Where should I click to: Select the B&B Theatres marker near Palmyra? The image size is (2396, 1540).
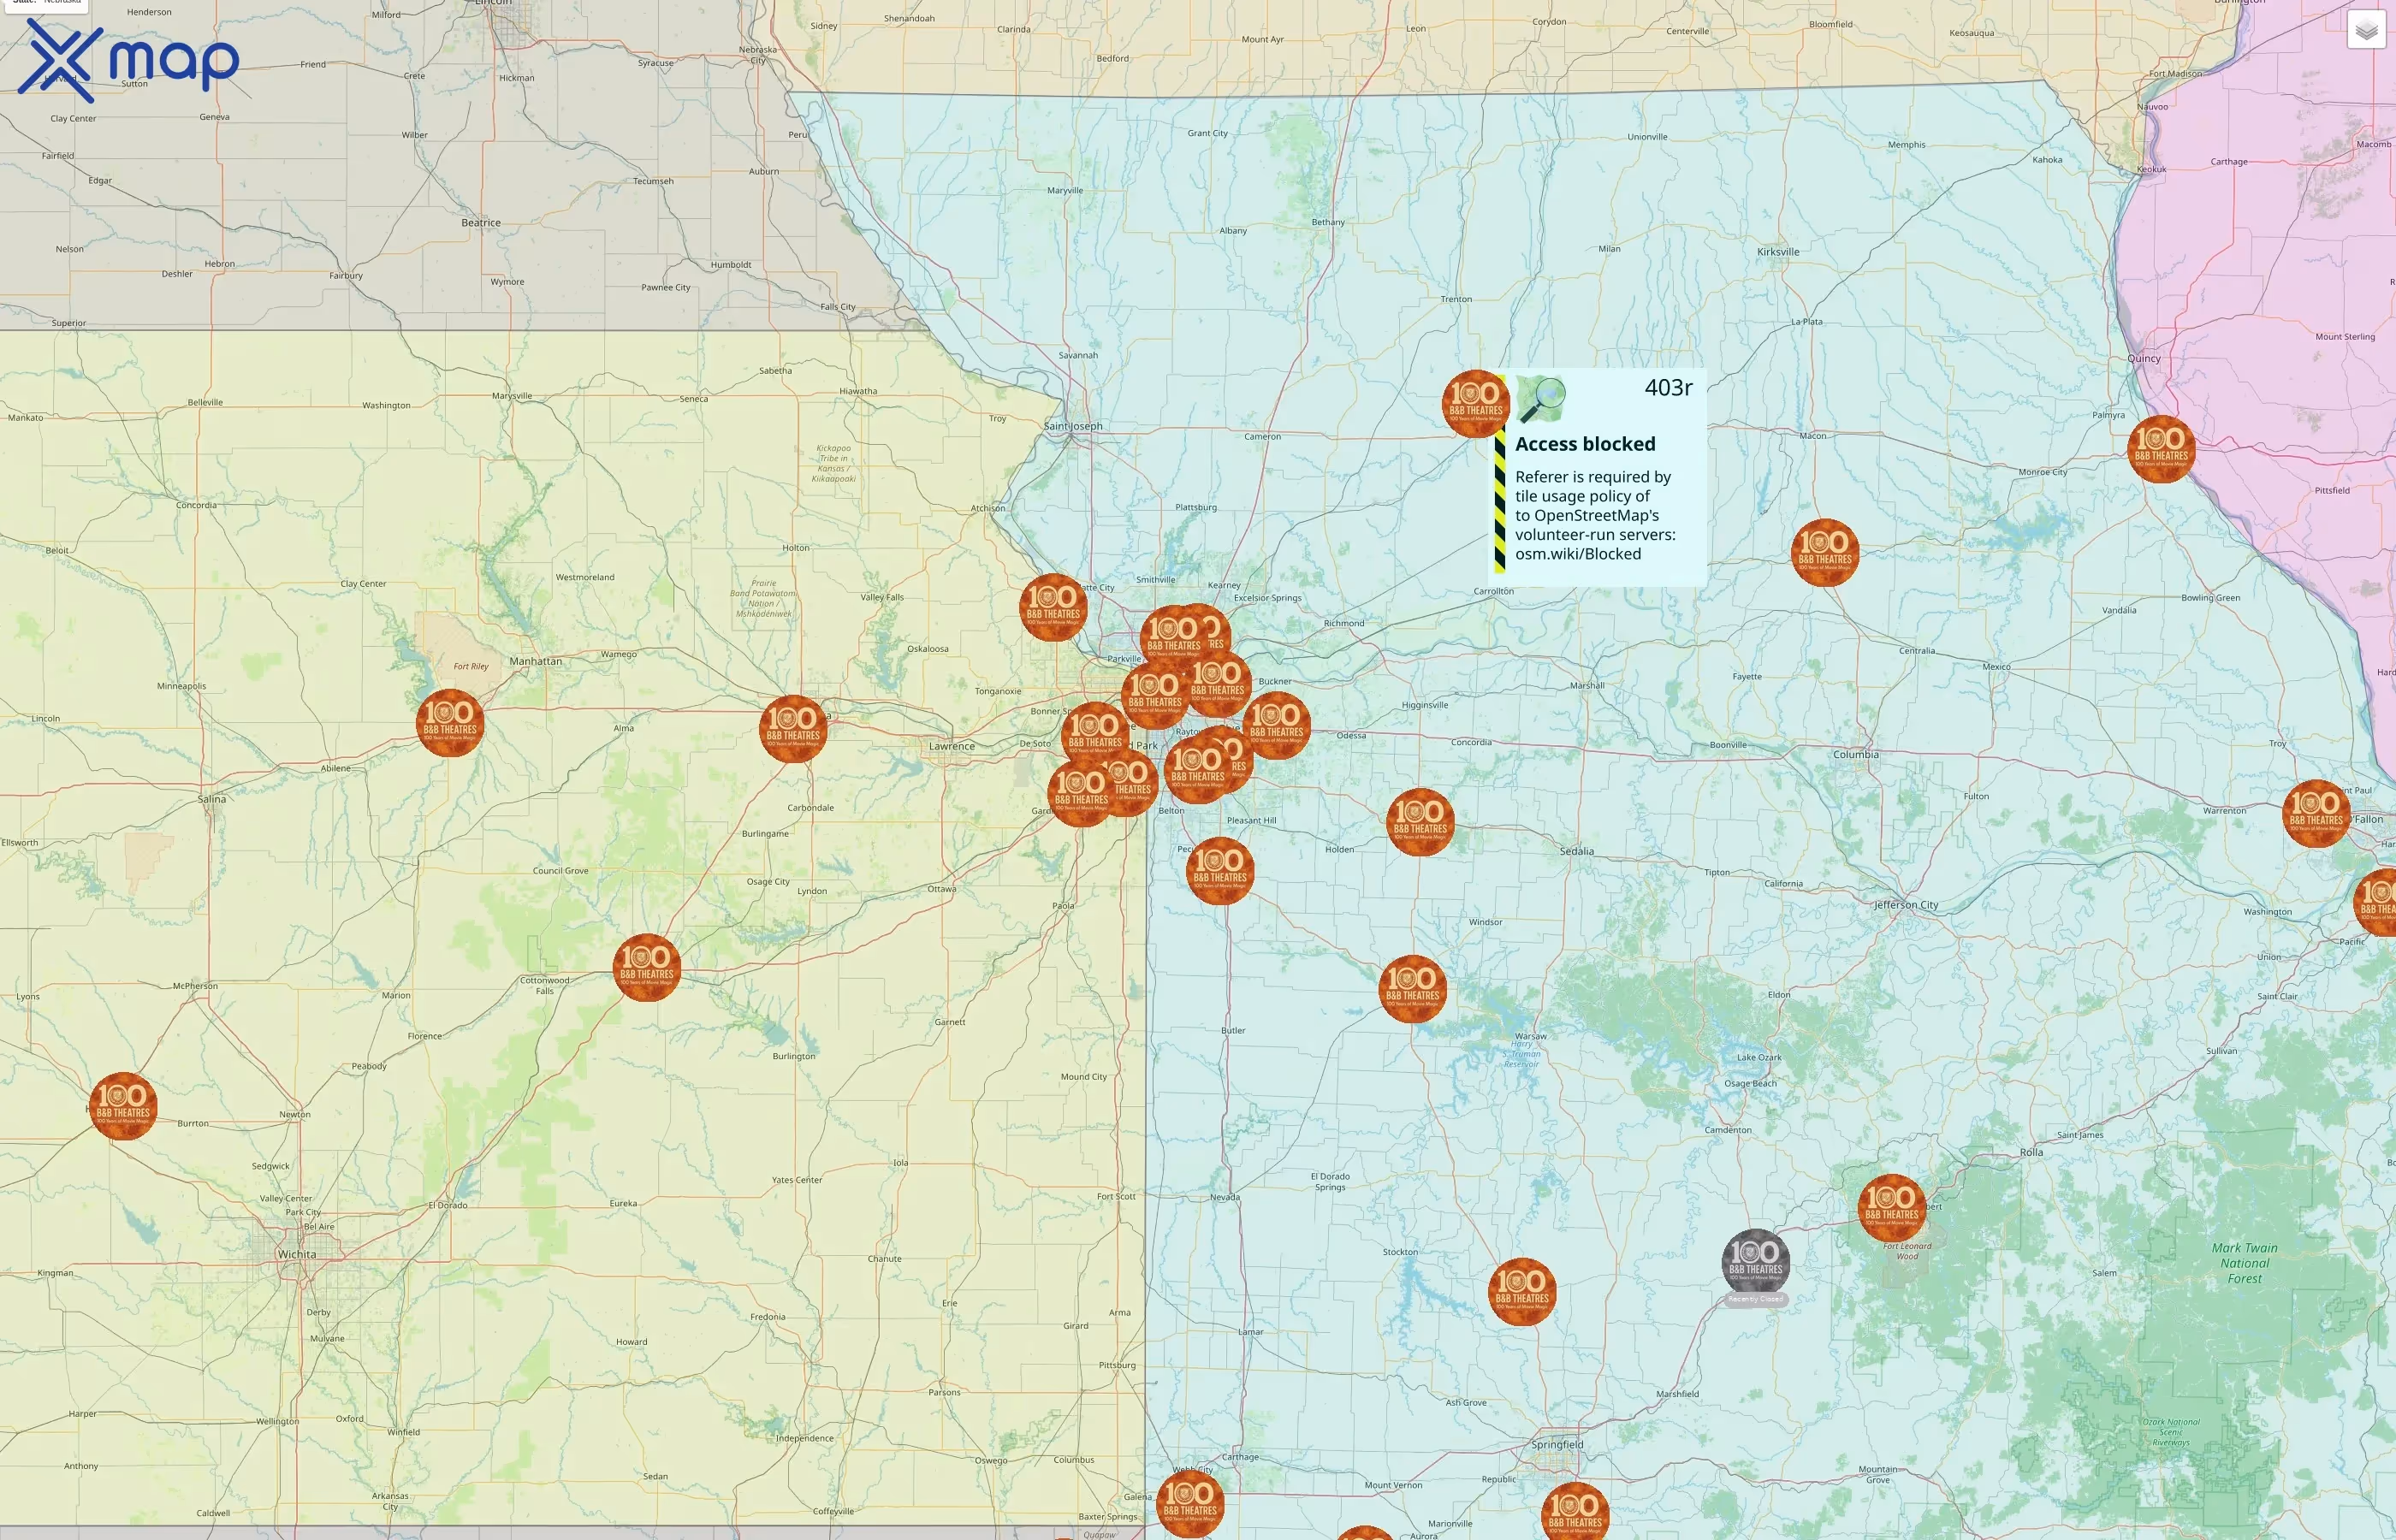point(2161,449)
